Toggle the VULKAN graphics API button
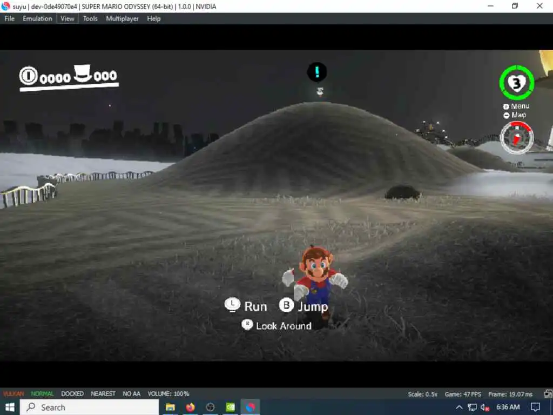Viewport: 553px width, 415px height. coord(14,393)
